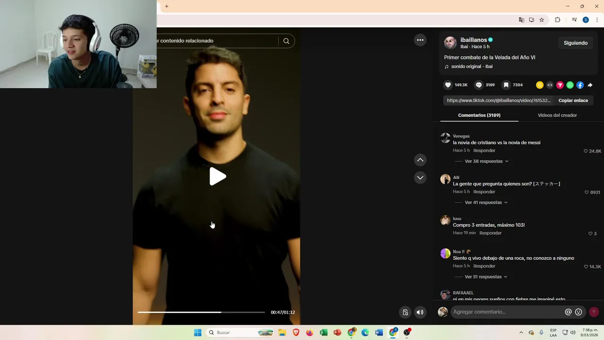Click the search magnifier icon

(x=286, y=41)
